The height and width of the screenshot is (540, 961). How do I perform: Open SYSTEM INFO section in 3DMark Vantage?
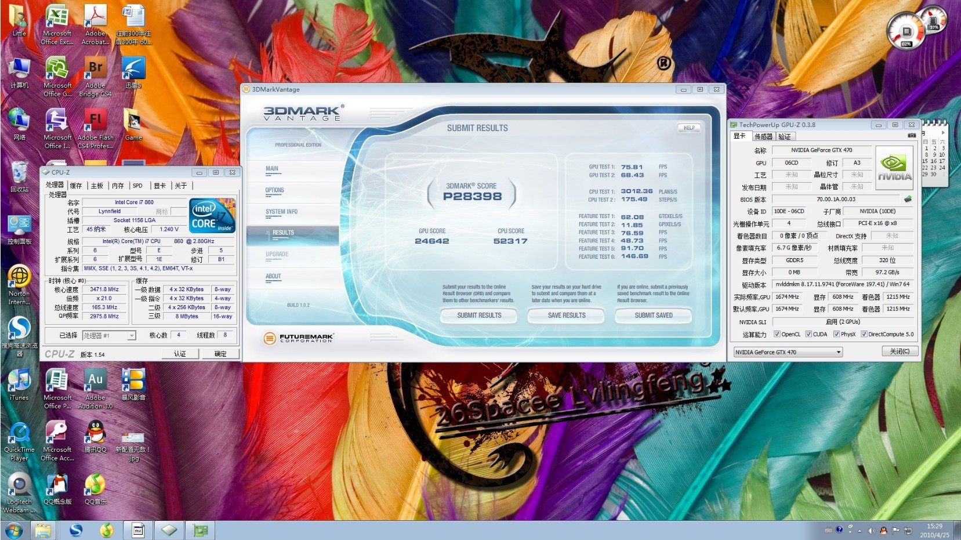click(281, 212)
